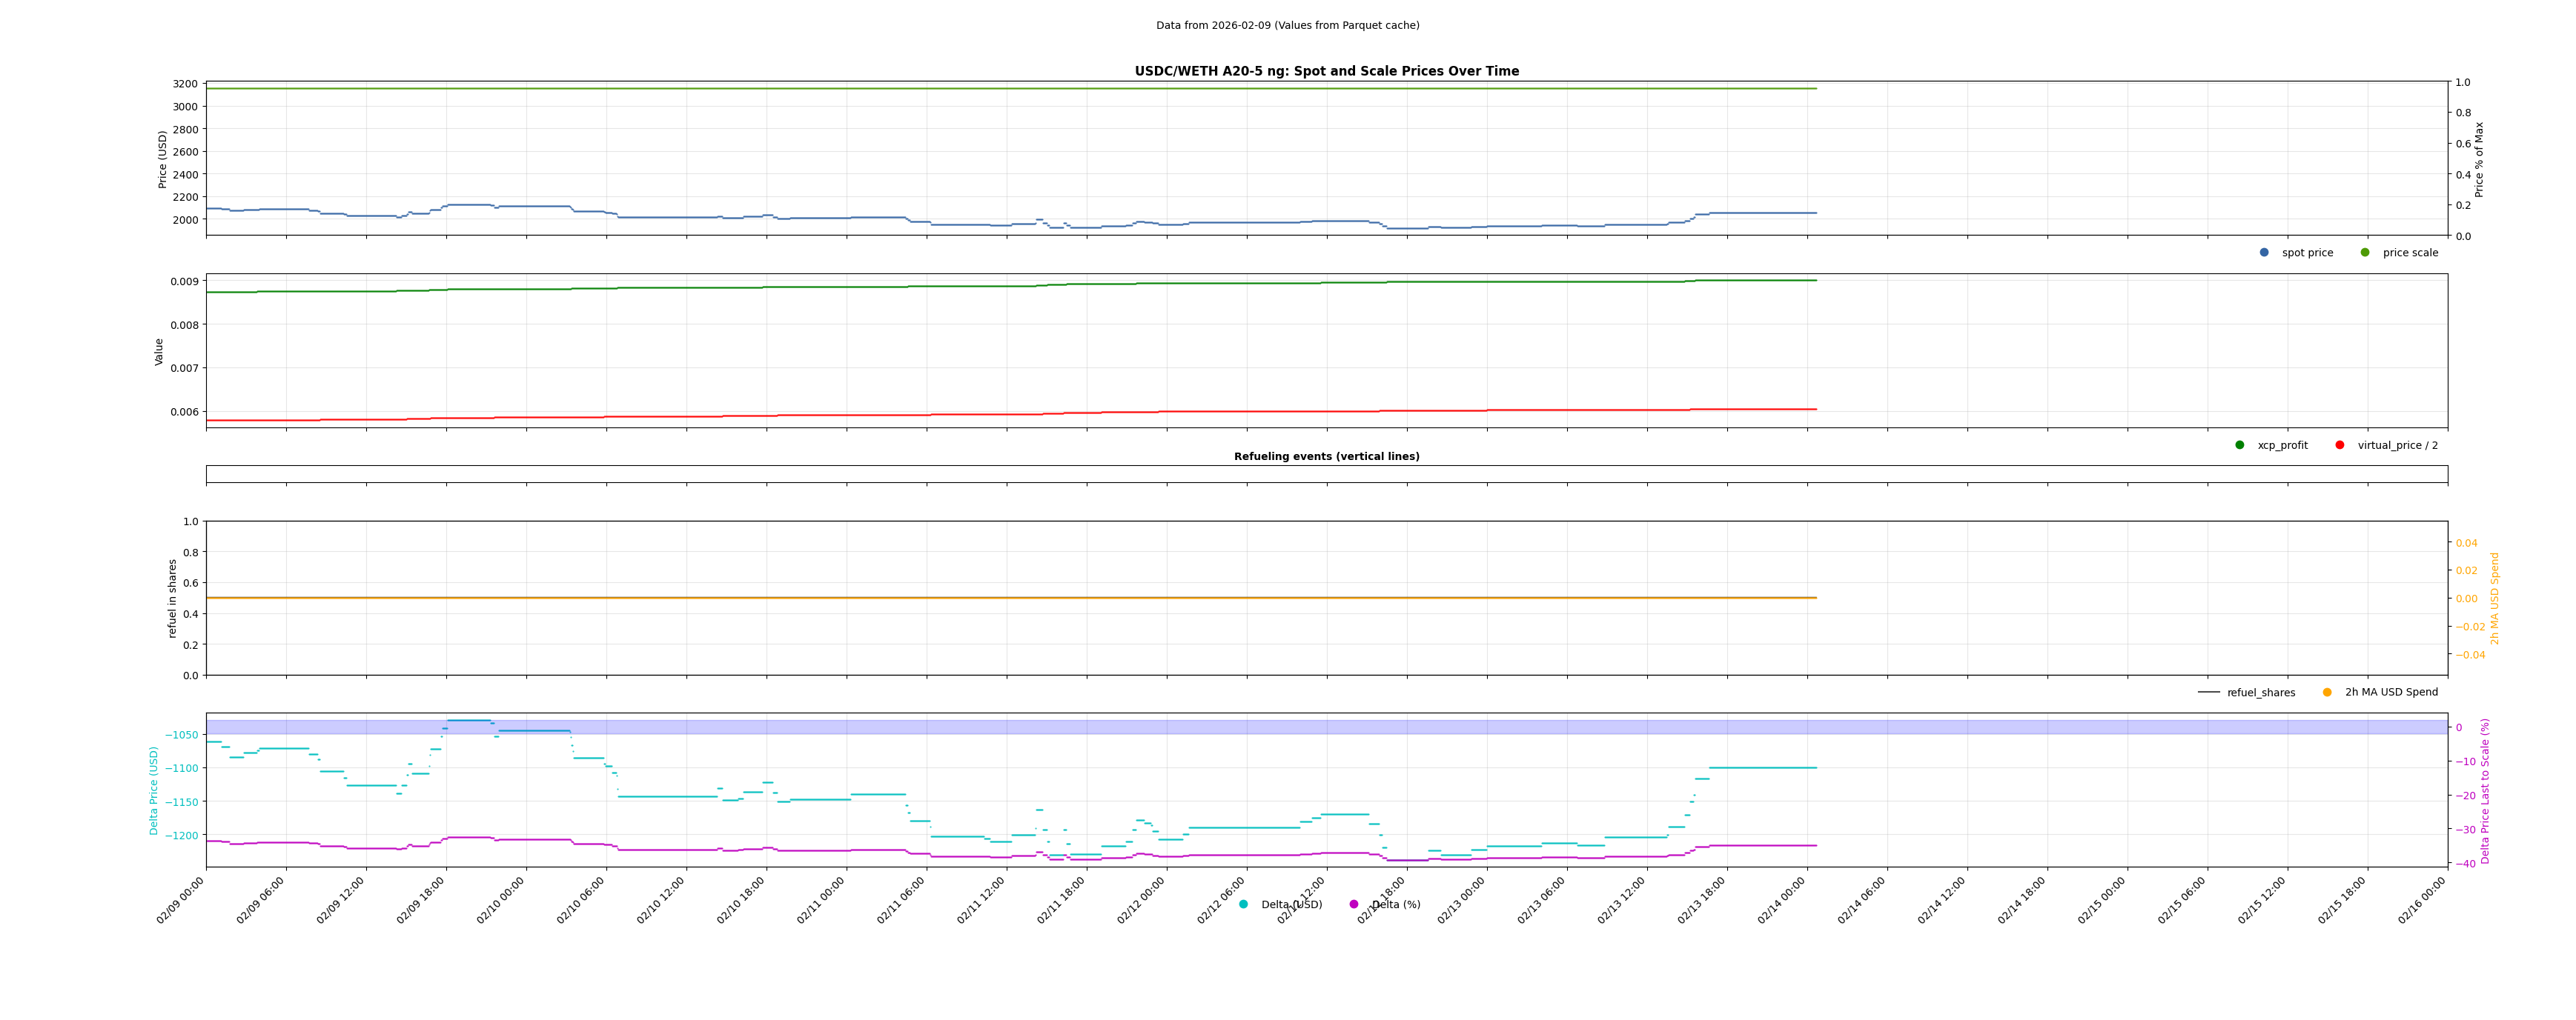This screenshot has height=1020, width=2576.
Task: Click the Refueling events subplot title
Action: [x=1326, y=456]
